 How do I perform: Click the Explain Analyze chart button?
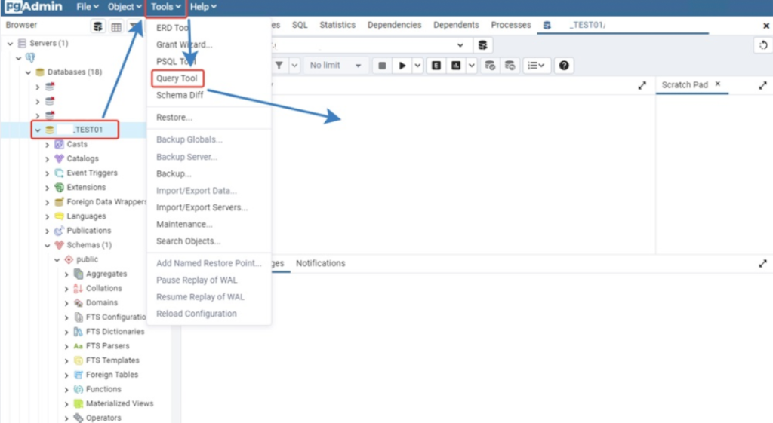[x=456, y=66]
